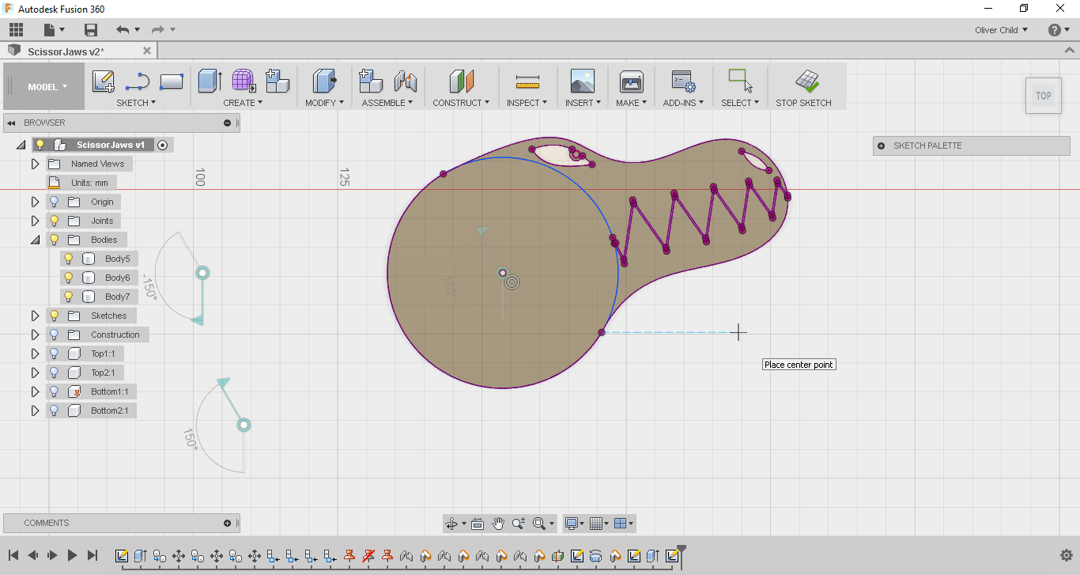Activate ScissorJaws v1 component radio button
This screenshot has height=575, width=1080.
click(x=163, y=145)
